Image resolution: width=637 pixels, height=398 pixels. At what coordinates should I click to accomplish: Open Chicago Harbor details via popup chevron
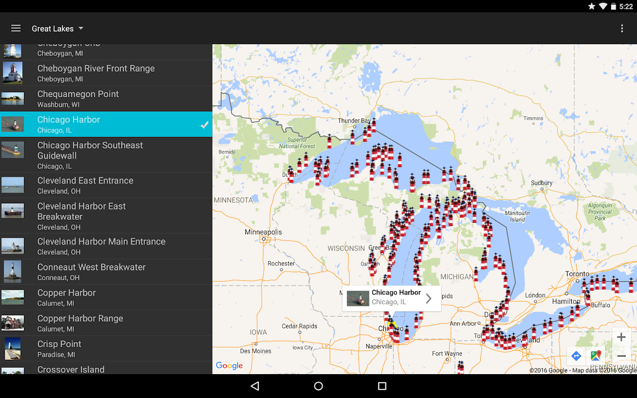[428, 298]
